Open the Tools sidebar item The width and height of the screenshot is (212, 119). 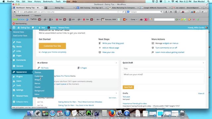coord(19,85)
